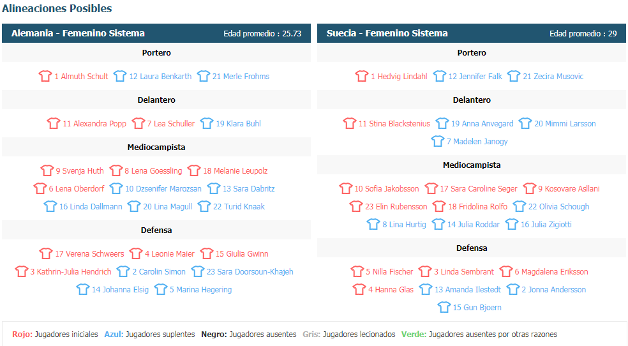The image size is (628, 346).
Task: Click the Defensa section heading under Alemania
Action: point(156,230)
